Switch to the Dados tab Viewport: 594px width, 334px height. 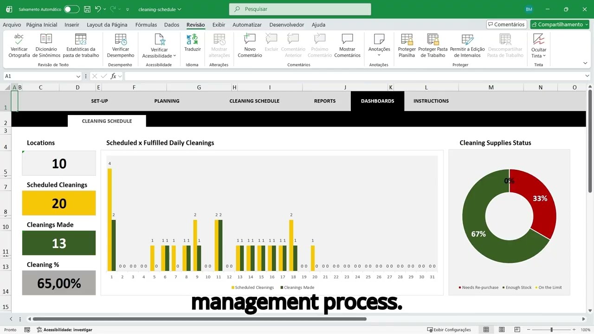172,25
